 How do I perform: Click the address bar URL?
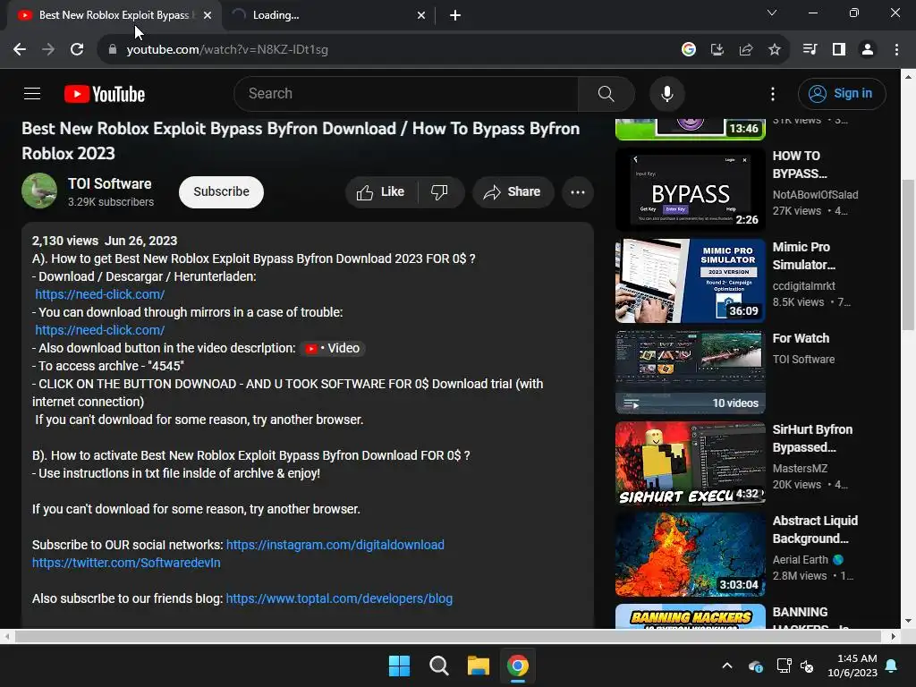(227, 50)
